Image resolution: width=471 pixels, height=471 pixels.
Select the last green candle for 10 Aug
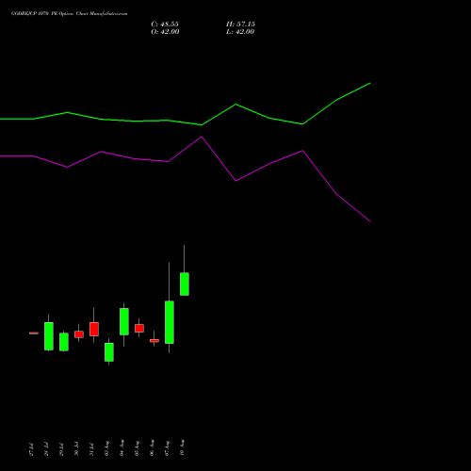[x=185, y=284]
